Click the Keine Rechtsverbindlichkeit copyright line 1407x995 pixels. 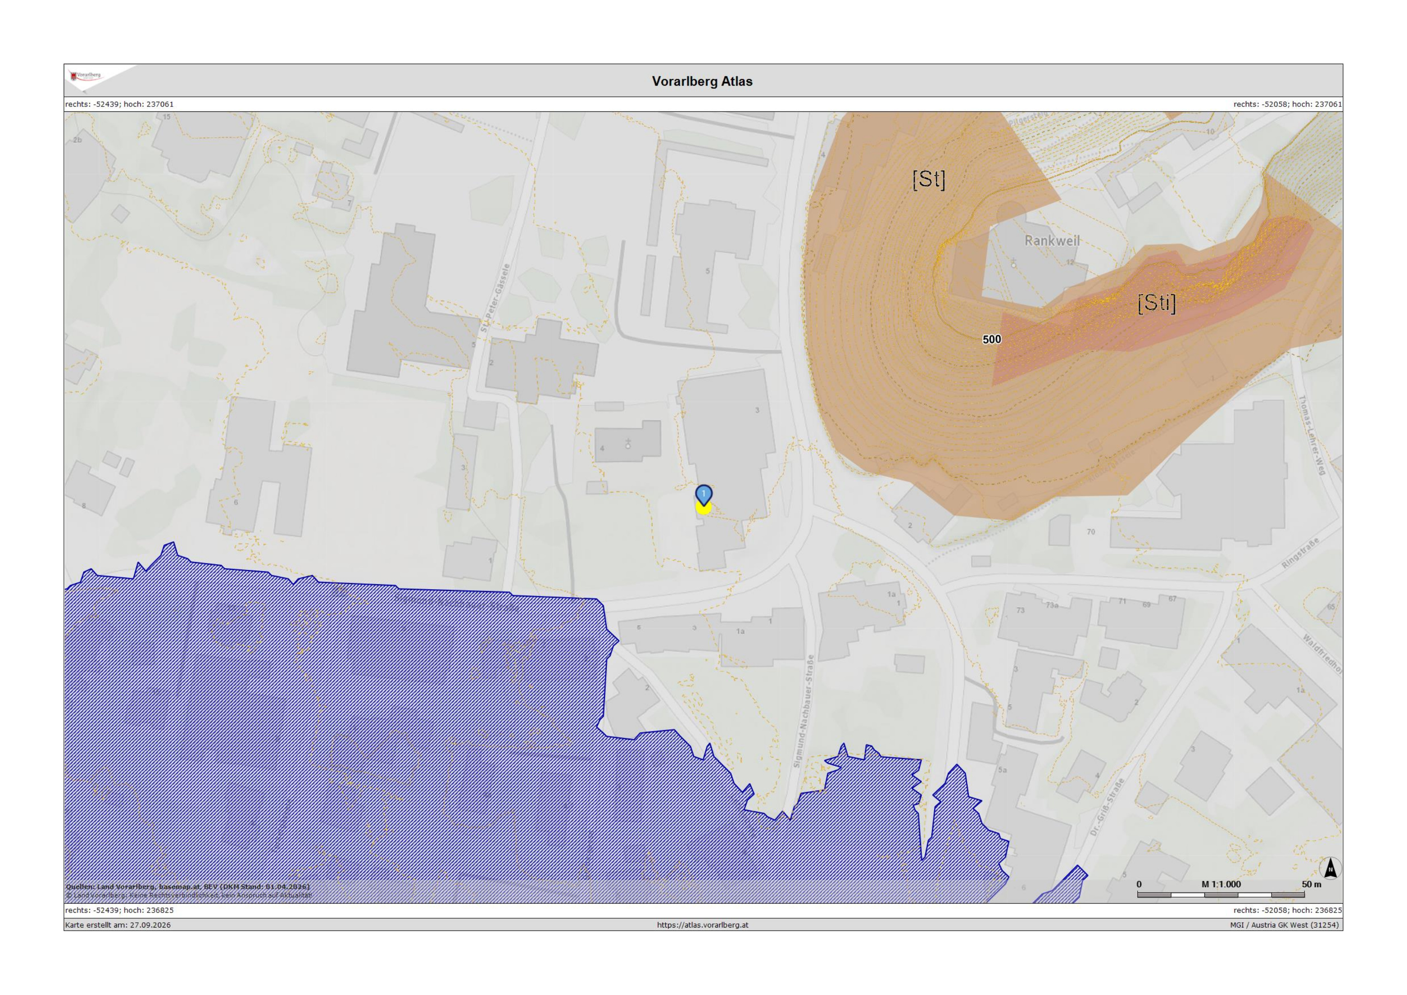189,895
